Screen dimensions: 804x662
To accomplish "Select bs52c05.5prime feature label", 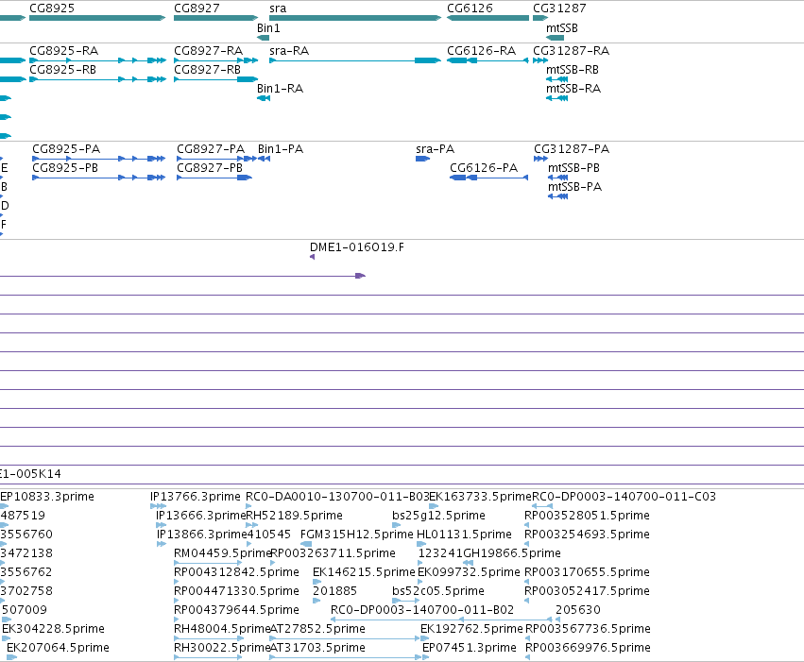I will 438,591.
